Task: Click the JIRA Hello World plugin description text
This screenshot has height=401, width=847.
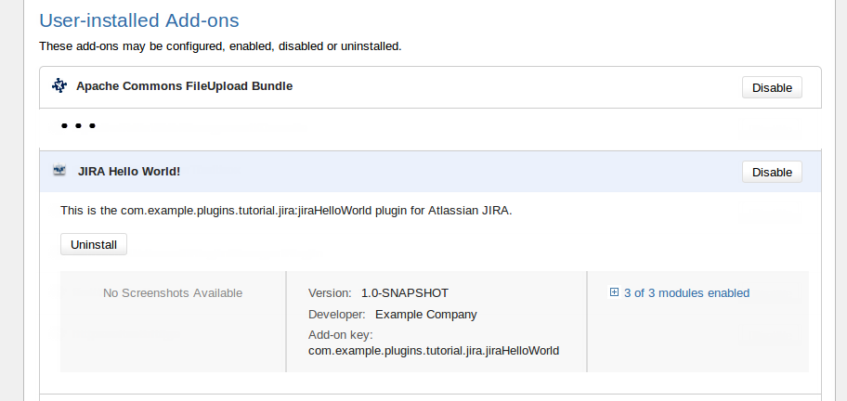Action: [286, 211]
